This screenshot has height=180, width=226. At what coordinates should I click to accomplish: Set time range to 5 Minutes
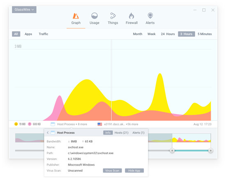pos(205,34)
